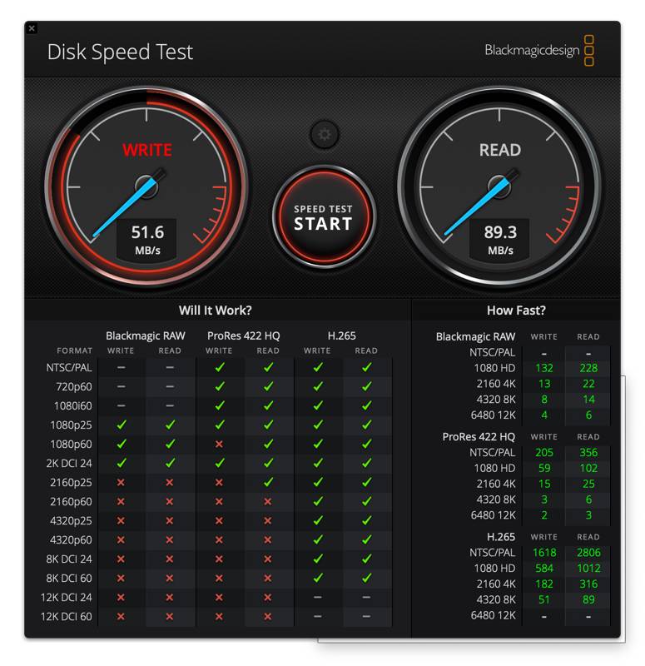Open the settings gear above the start button
Viewport: 645px width, 666px height.
(324, 134)
